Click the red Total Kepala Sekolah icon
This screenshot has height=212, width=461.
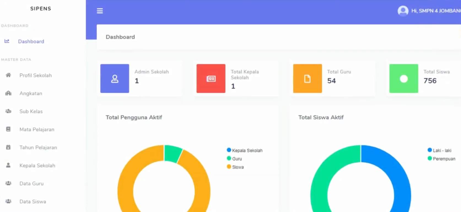[211, 79]
